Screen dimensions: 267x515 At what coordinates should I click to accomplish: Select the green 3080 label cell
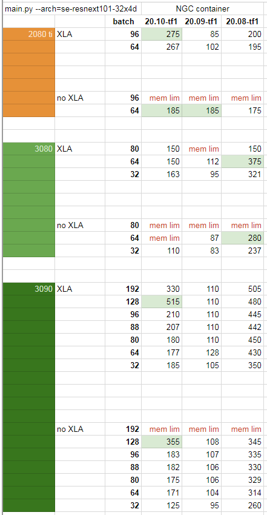pos(29,149)
